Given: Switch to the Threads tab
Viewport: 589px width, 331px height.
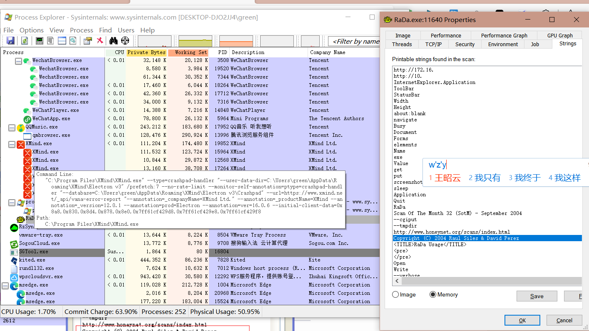Looking at the screenshot, I should (402, 44).
